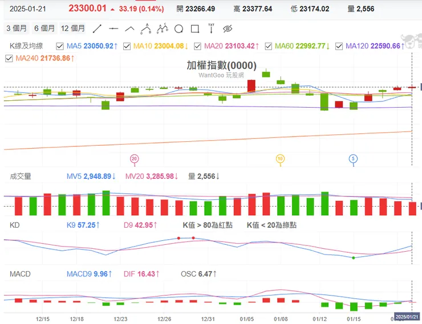
Task: Select the A-B wave drawing tool
Action: 146,28
